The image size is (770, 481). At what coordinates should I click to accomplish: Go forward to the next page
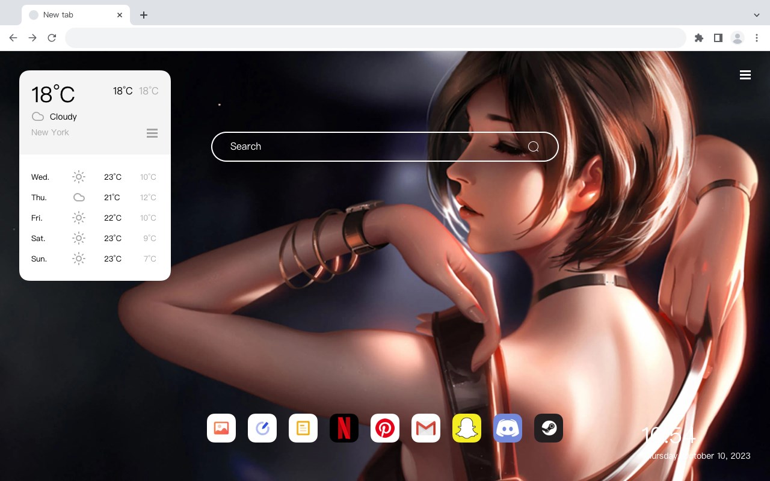(x=32, y=38)
